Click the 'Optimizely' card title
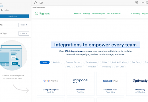 140,90
